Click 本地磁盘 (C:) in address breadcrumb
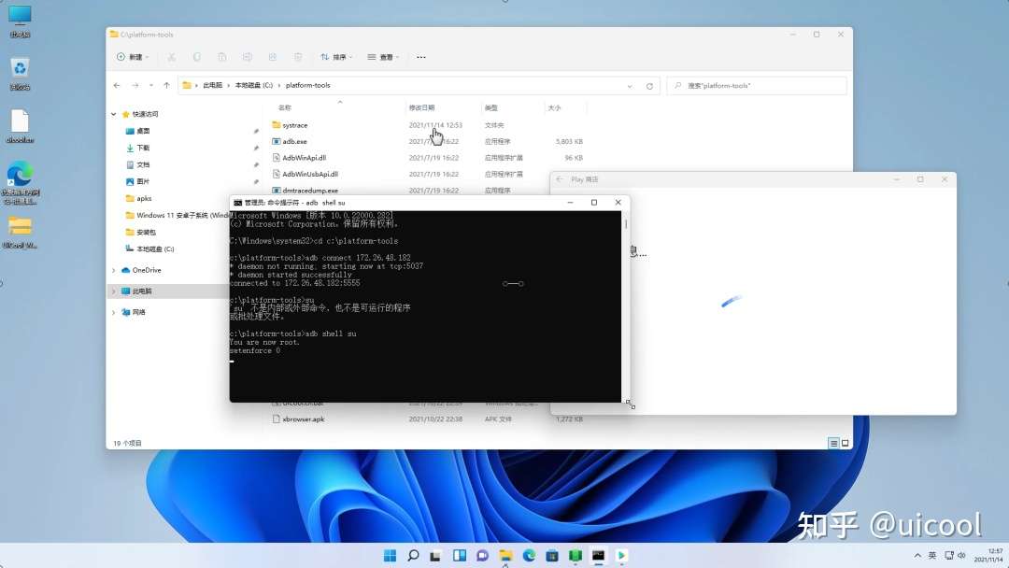The width and height of the screenshot is (1009, 568). point(253,85)
